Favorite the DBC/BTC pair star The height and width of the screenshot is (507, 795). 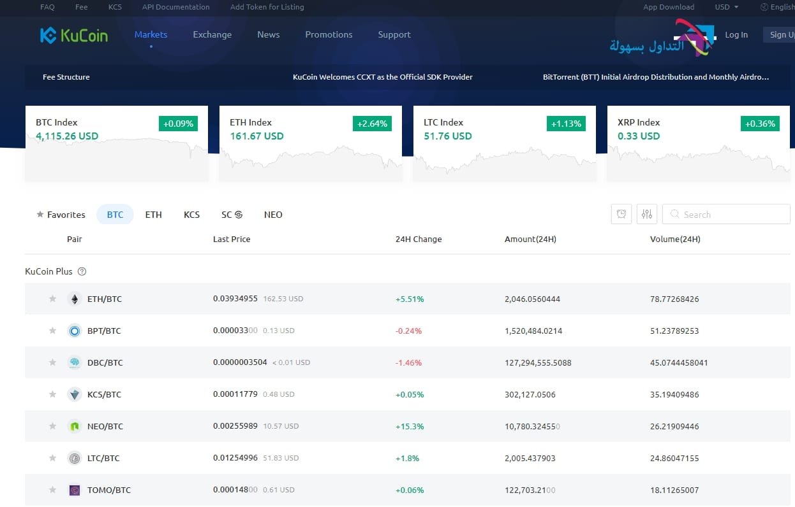pyautogui.click(x=53, y=362)
